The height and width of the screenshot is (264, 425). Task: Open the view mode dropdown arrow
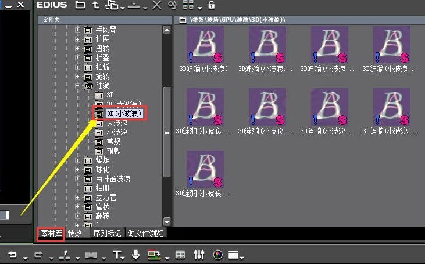[x=200, y=8]
